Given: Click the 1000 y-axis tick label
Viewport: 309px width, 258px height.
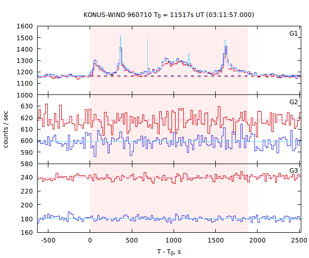Looking at the screenshot, I should point(25,95).
